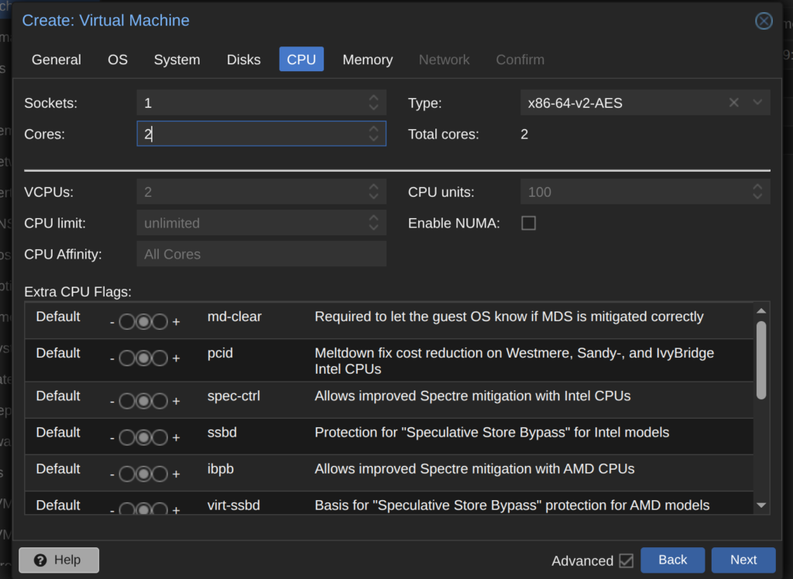The image size is (793, 579).
Task: Switch to the Memory tab
Action: coord(367,60)
